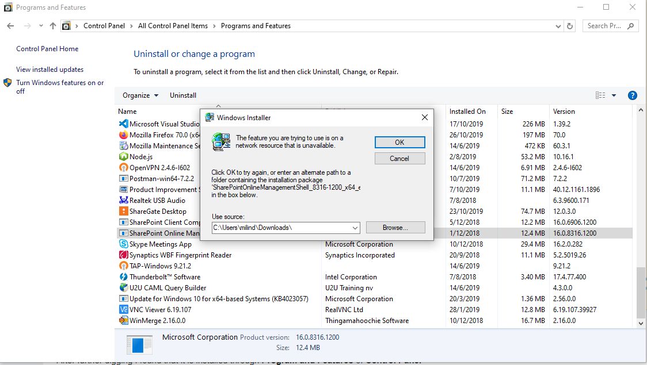Click the U2U CAML Query Builder icon
Image resolution: width=647 pixels, height=365 pixels.
pyautogui.click(x=123, y=287)
